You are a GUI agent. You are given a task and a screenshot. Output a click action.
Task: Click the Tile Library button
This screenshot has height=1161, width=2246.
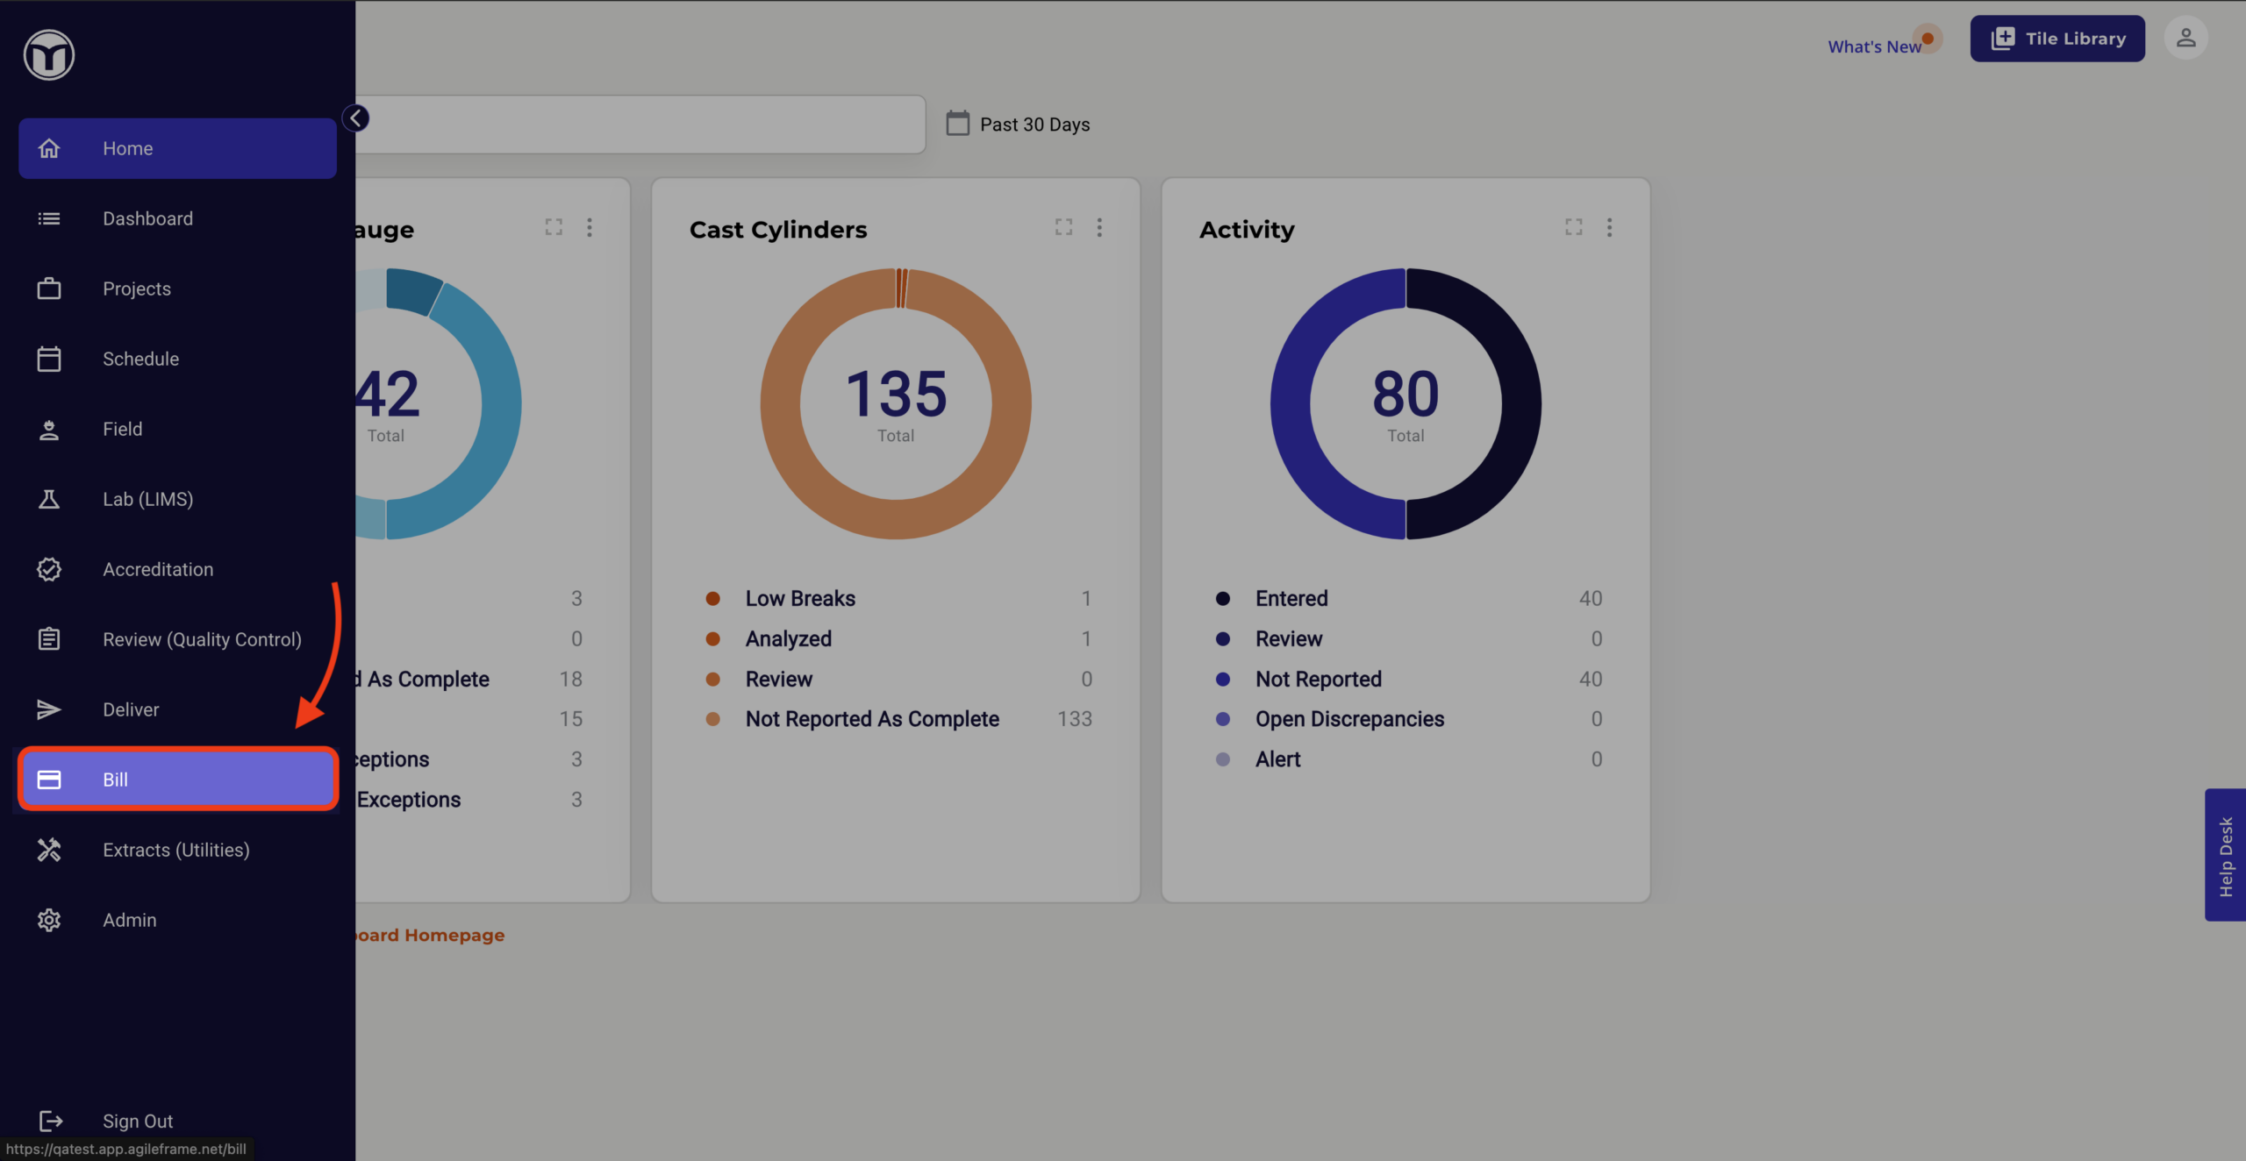(x=2057, y=39)
